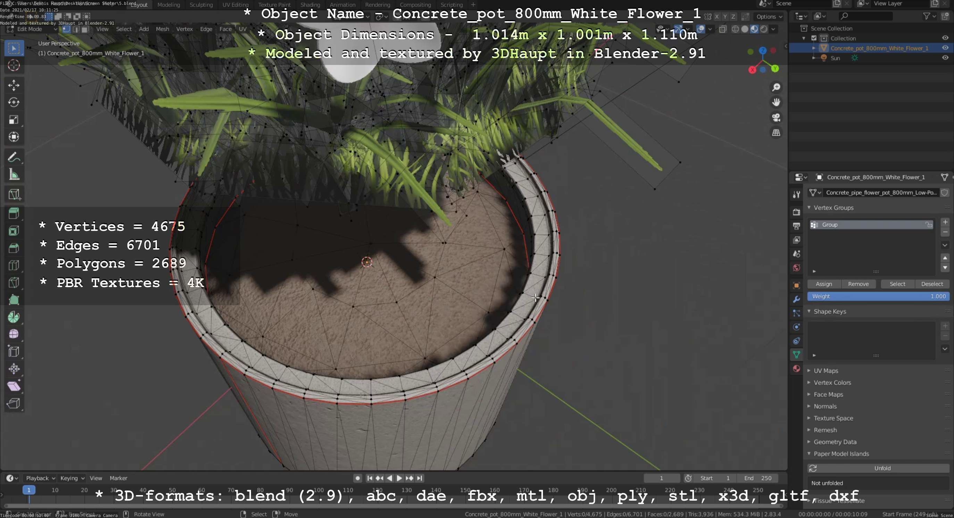Viewport: 954px width, 518px height.
Task: Click the End frame 250 field
Action: 758,478
